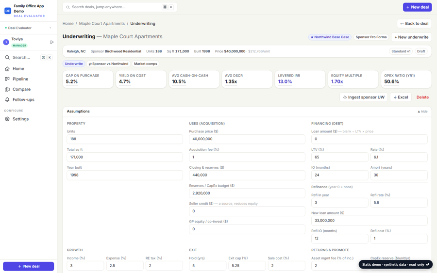Click the Year built field
This screenshot has width=437, height=273.
(x=125, y=175)
